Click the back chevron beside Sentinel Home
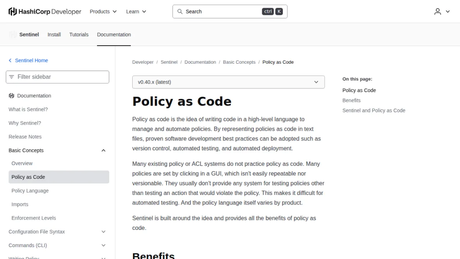Image resolution: width=460 pixels, height=259 pixels. 10,61
